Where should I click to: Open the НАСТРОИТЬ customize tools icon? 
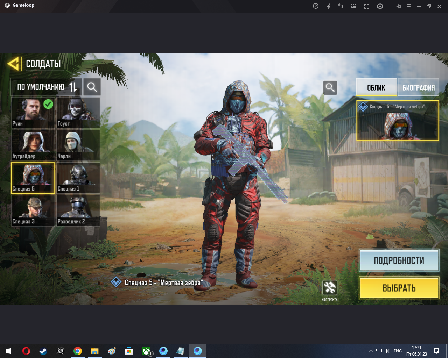(330, 288)
